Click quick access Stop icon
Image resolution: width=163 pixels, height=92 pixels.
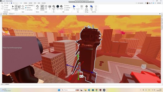point(14,3)
